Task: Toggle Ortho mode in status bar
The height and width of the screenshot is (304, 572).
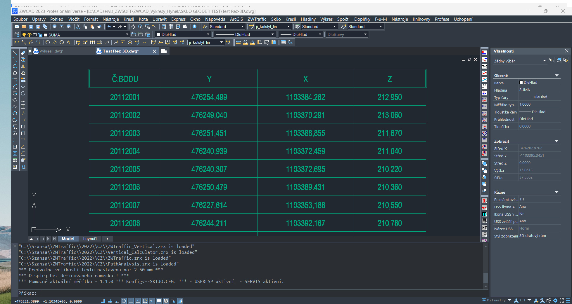Action: [x=117, y=301]
